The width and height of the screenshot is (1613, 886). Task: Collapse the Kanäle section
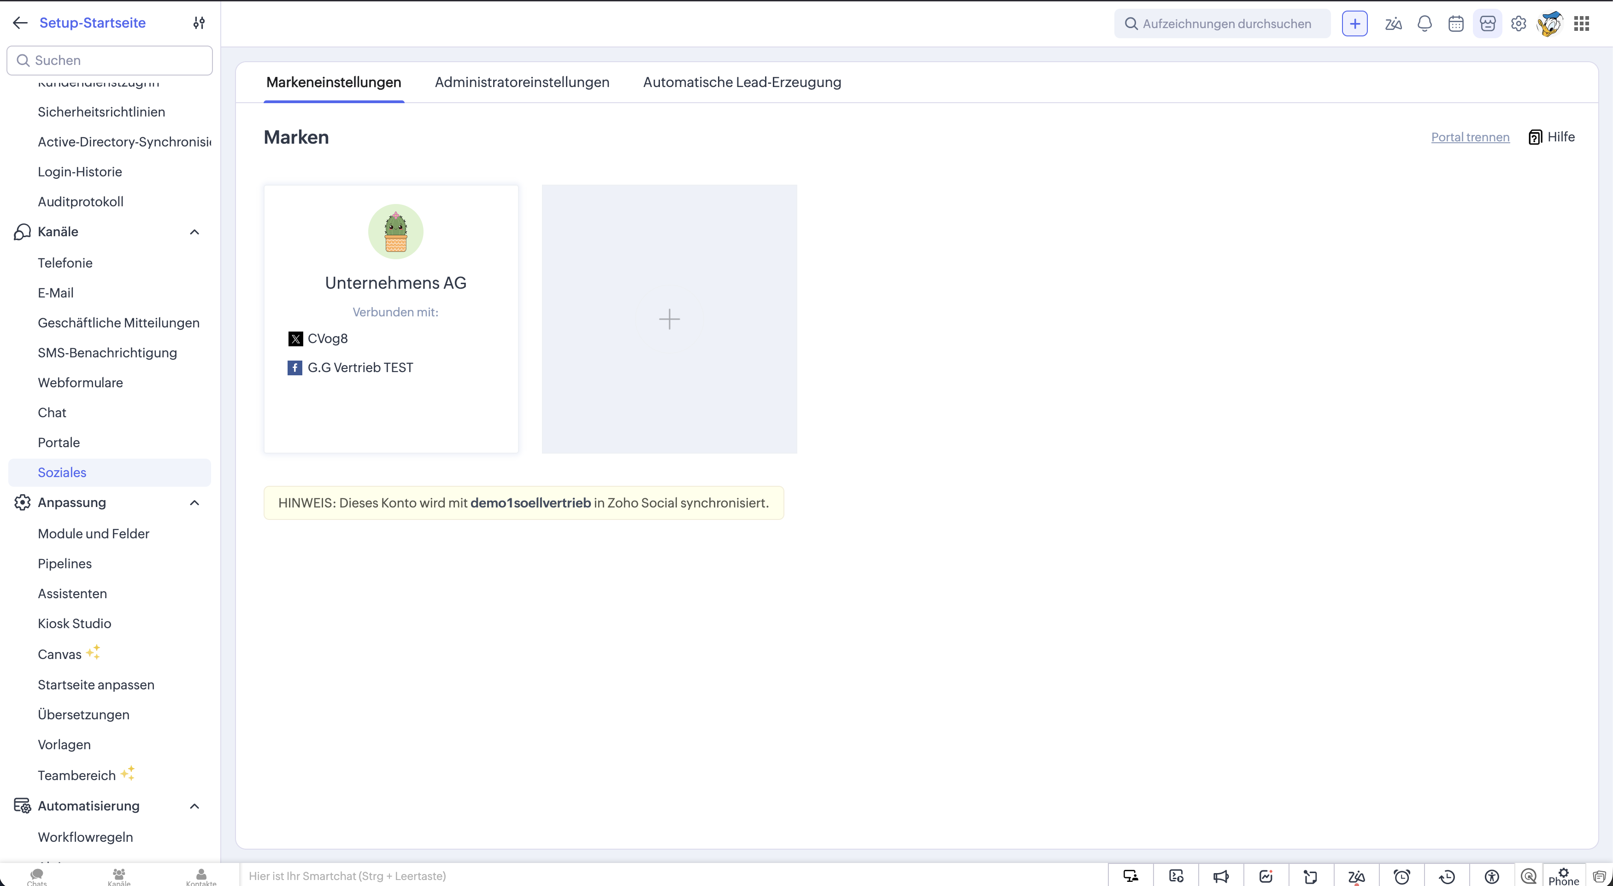coord(195,232)
